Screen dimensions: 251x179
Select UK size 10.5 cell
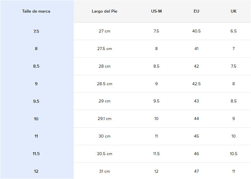tap(233, 154)
